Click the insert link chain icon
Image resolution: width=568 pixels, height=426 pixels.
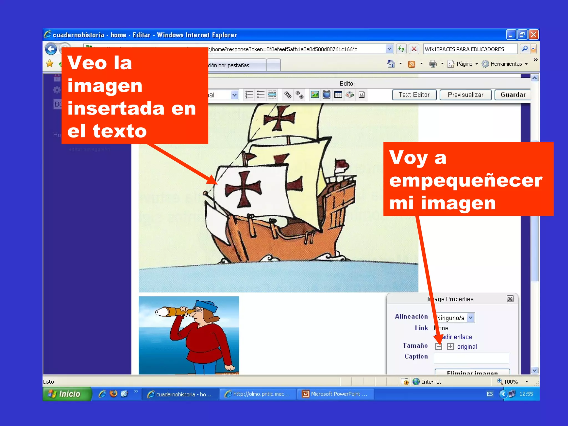click(x=288, y=95)
